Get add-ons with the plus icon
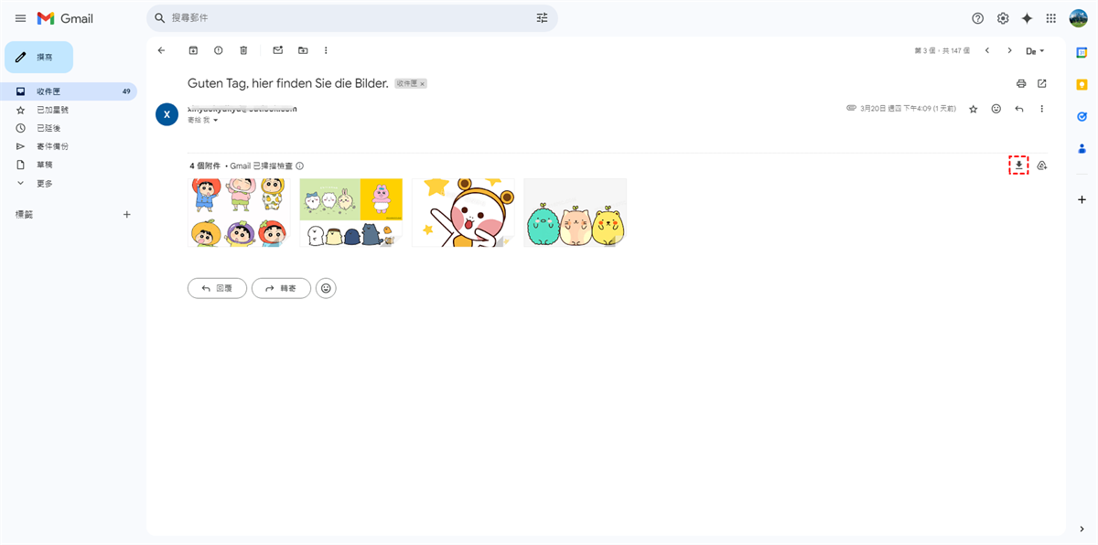The image size is (1098, 545). (1082, 199)
